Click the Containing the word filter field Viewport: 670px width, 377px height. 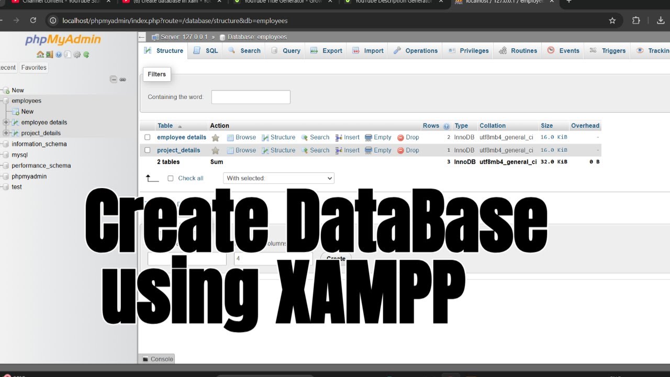point(251,97)
